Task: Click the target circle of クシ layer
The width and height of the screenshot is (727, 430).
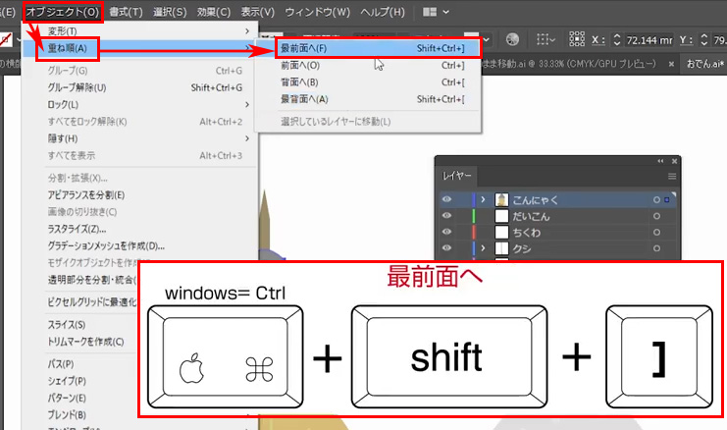Action: [656, 248]
